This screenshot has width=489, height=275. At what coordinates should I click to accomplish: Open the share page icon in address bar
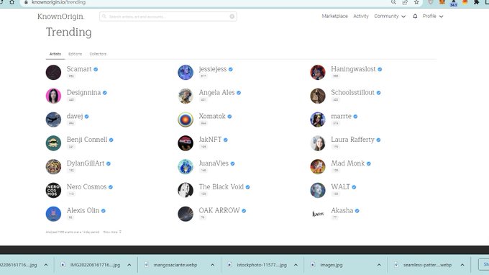click(x=405, y=2)
